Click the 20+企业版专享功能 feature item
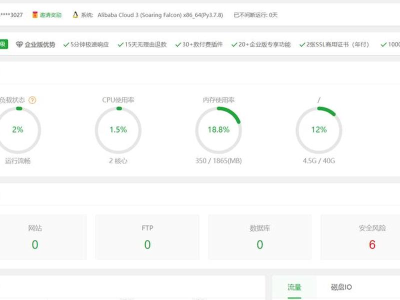 coord(261,44)
